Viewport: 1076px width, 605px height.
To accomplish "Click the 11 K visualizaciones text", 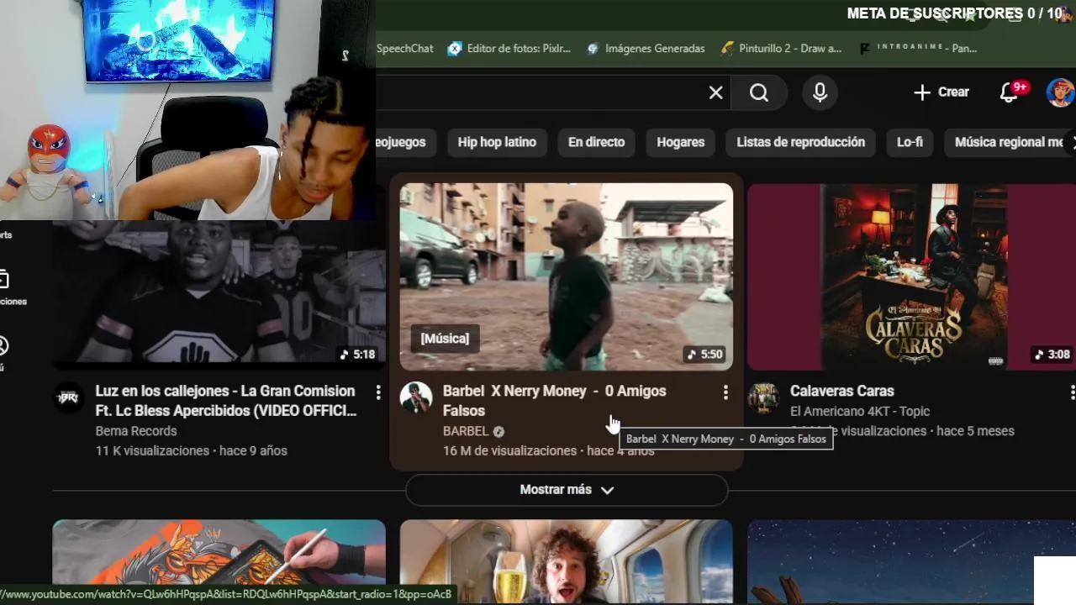I will [153, 451].
